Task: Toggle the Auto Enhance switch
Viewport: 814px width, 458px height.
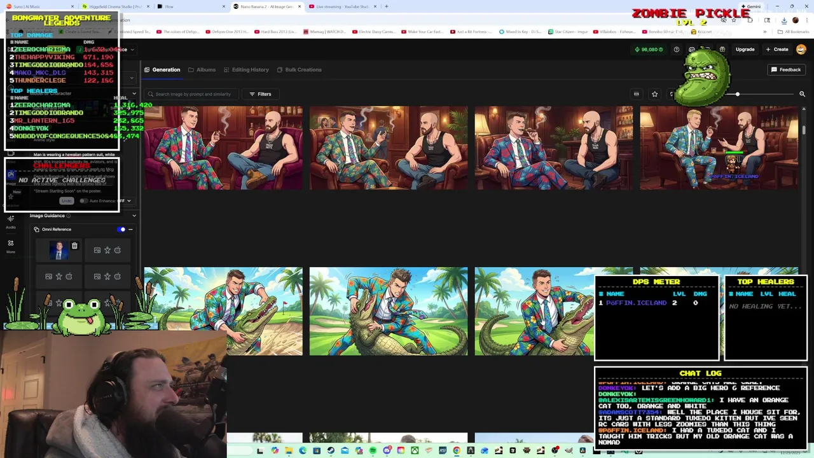Action: pyautogui.click(x=83, y=201)
